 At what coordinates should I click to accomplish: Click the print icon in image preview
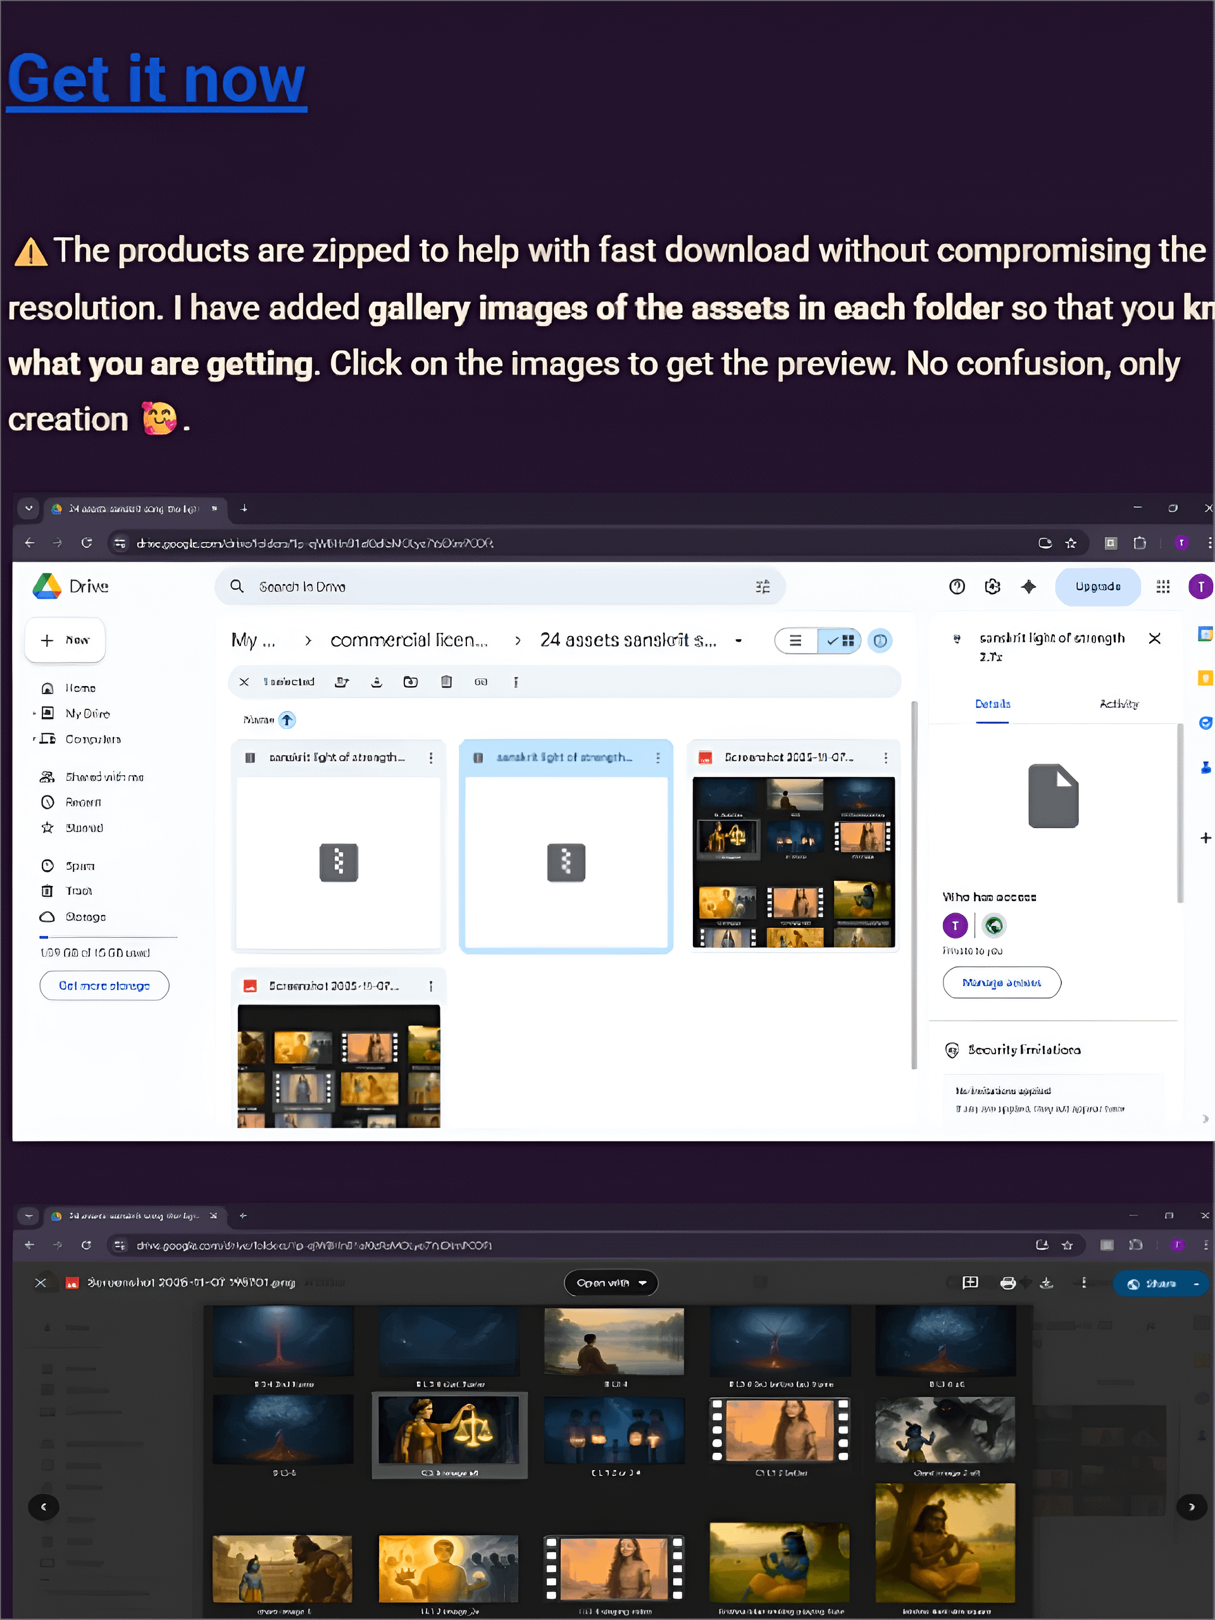click(1007, 1283)
